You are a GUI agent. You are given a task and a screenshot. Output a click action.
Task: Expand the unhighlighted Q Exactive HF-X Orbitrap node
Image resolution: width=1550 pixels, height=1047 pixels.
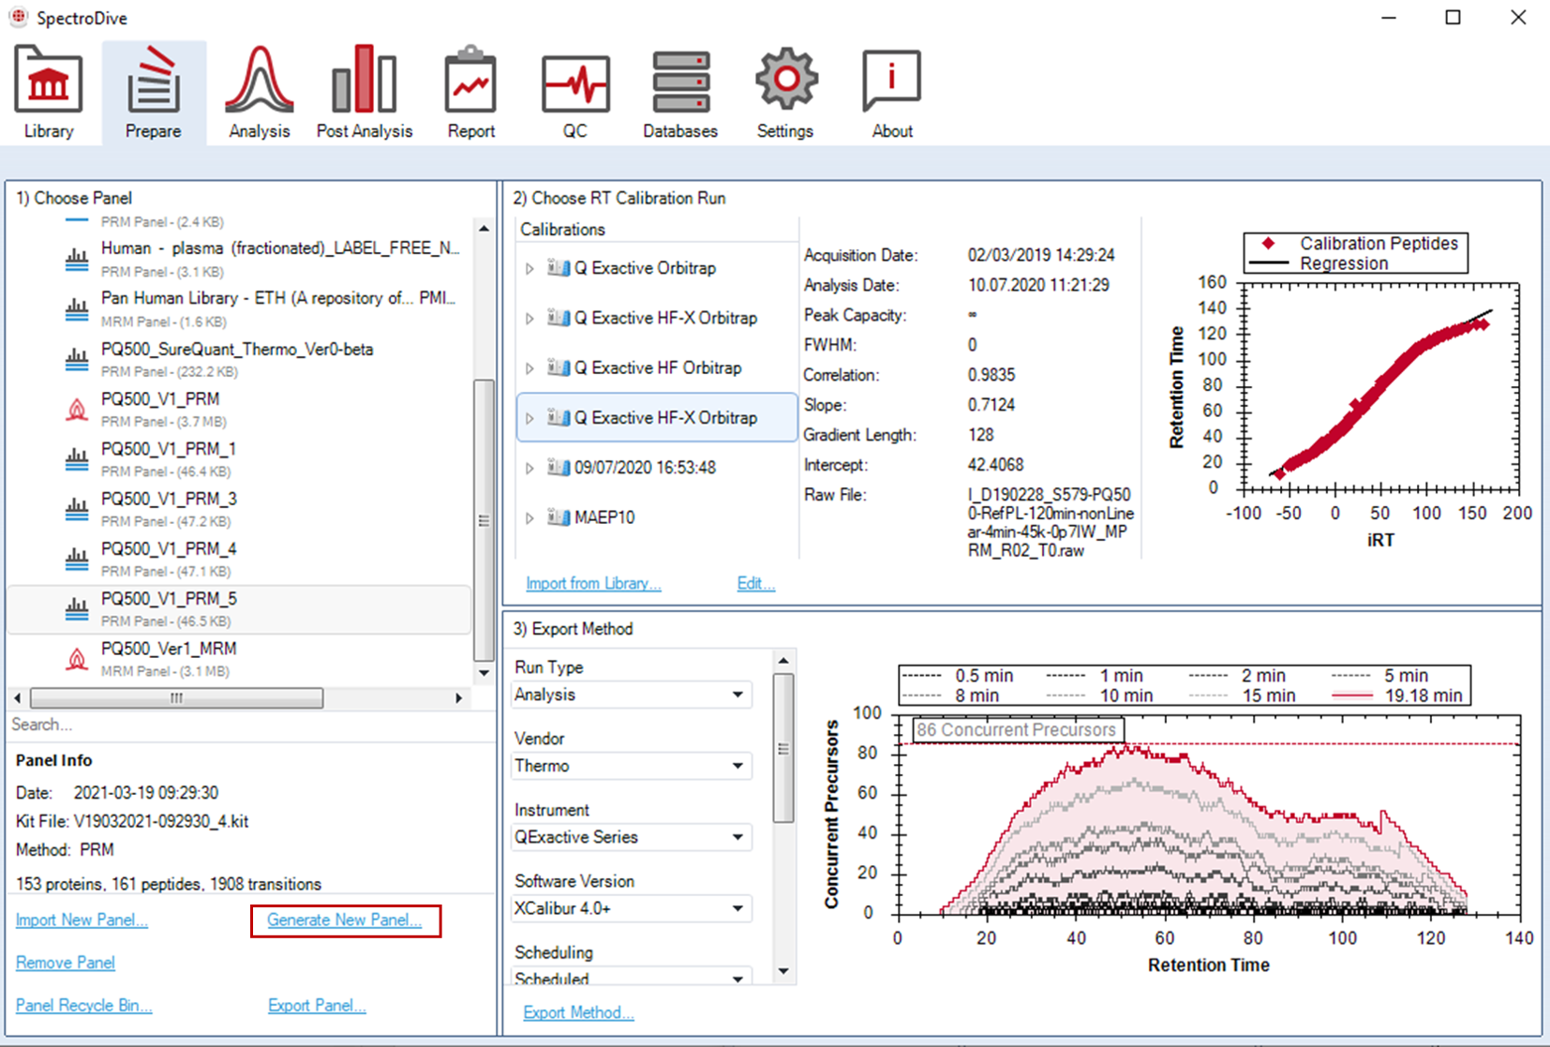point(529,319)
